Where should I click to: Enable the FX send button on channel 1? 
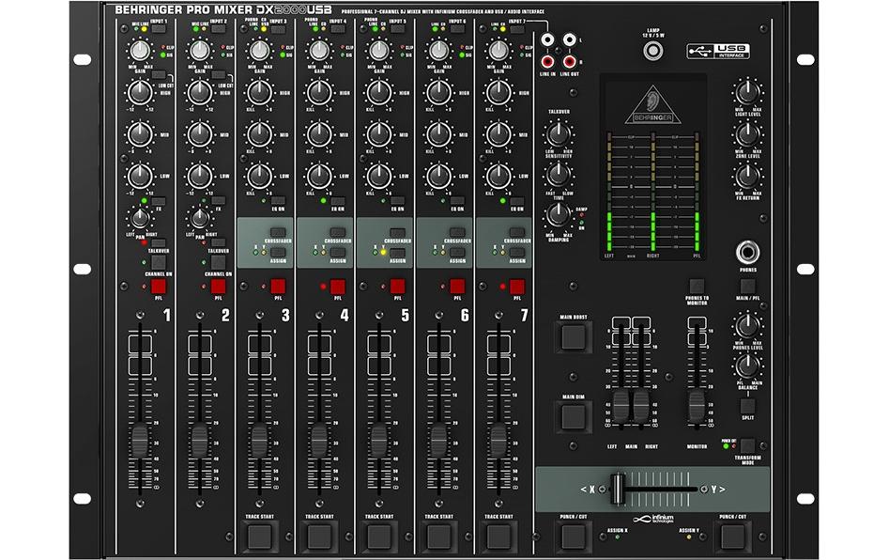click(x=159, y=201)
